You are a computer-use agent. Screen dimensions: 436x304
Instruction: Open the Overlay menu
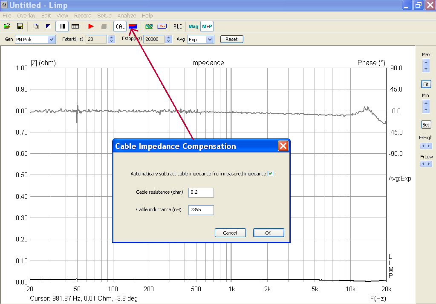click(26, 16)
